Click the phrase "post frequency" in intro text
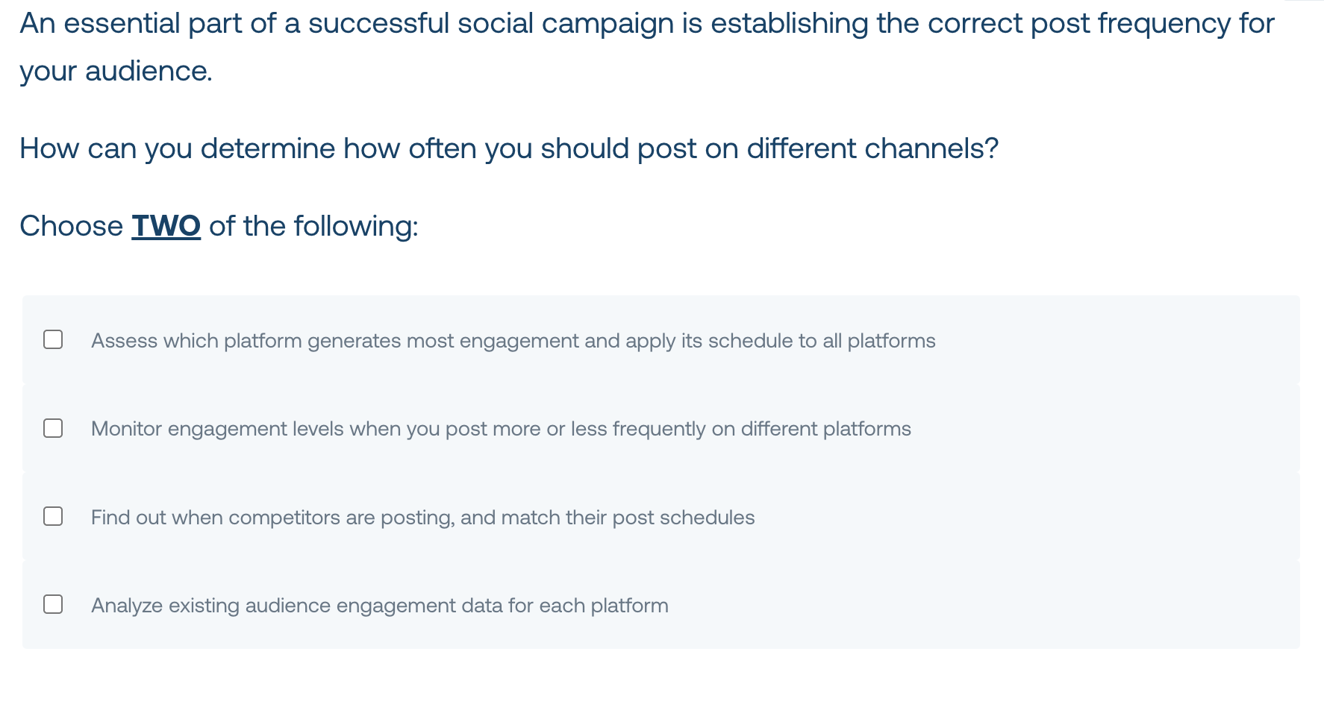Screen dimensions: 1324x716 coord(1131,24)
